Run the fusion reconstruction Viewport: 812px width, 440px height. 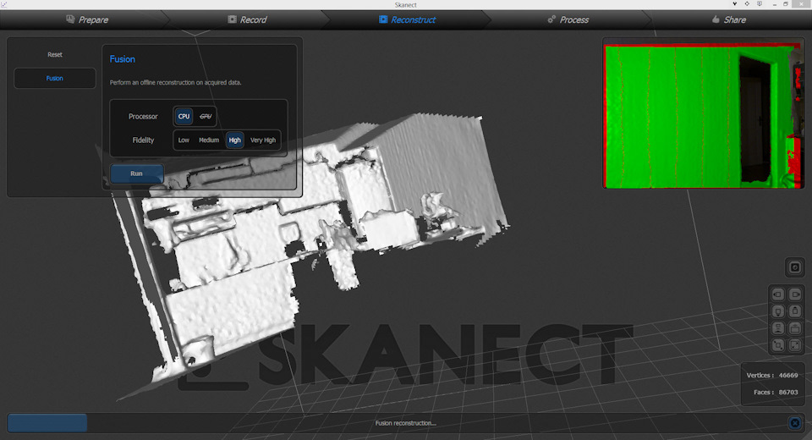137,173
